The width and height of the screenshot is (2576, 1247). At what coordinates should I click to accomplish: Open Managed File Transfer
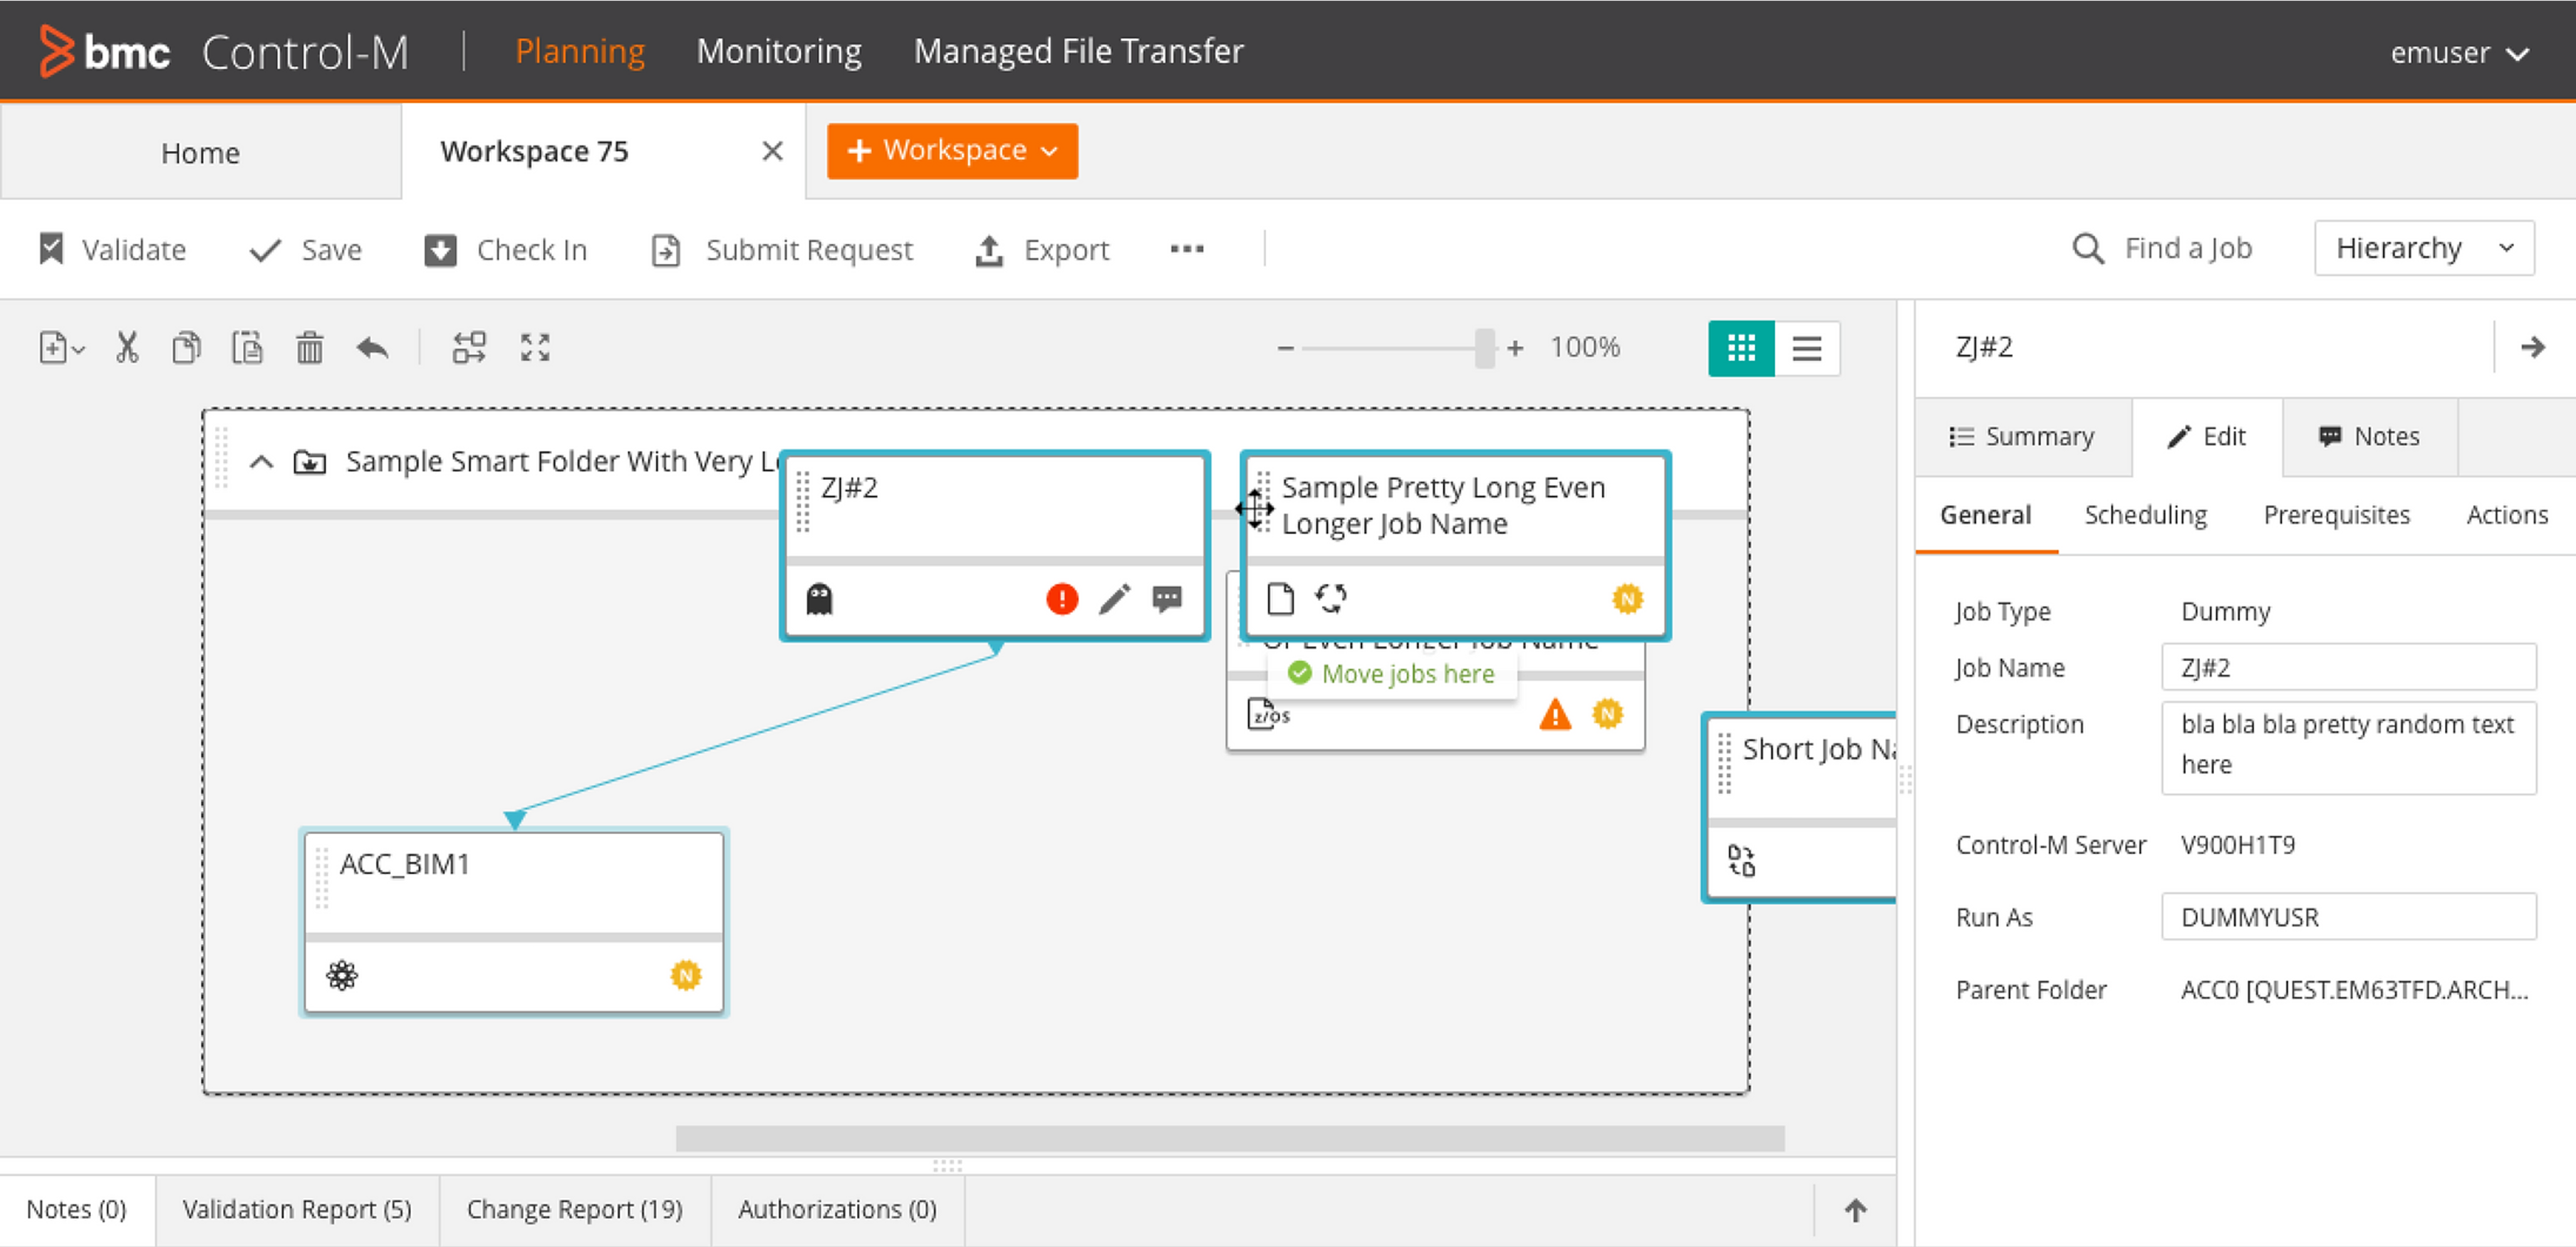point(1078,51)
